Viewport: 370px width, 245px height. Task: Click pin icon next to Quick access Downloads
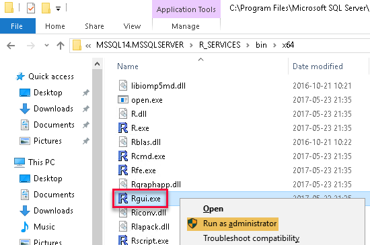(86, 109)
